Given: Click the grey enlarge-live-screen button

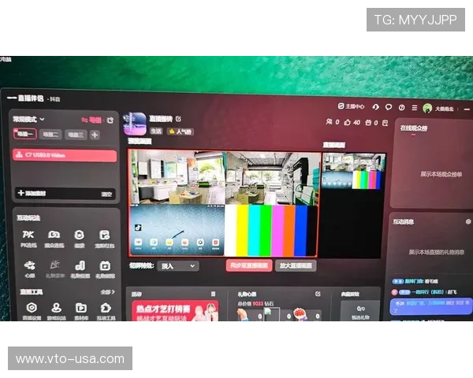Looking at the screenshot, I should (x=296, y=266).
